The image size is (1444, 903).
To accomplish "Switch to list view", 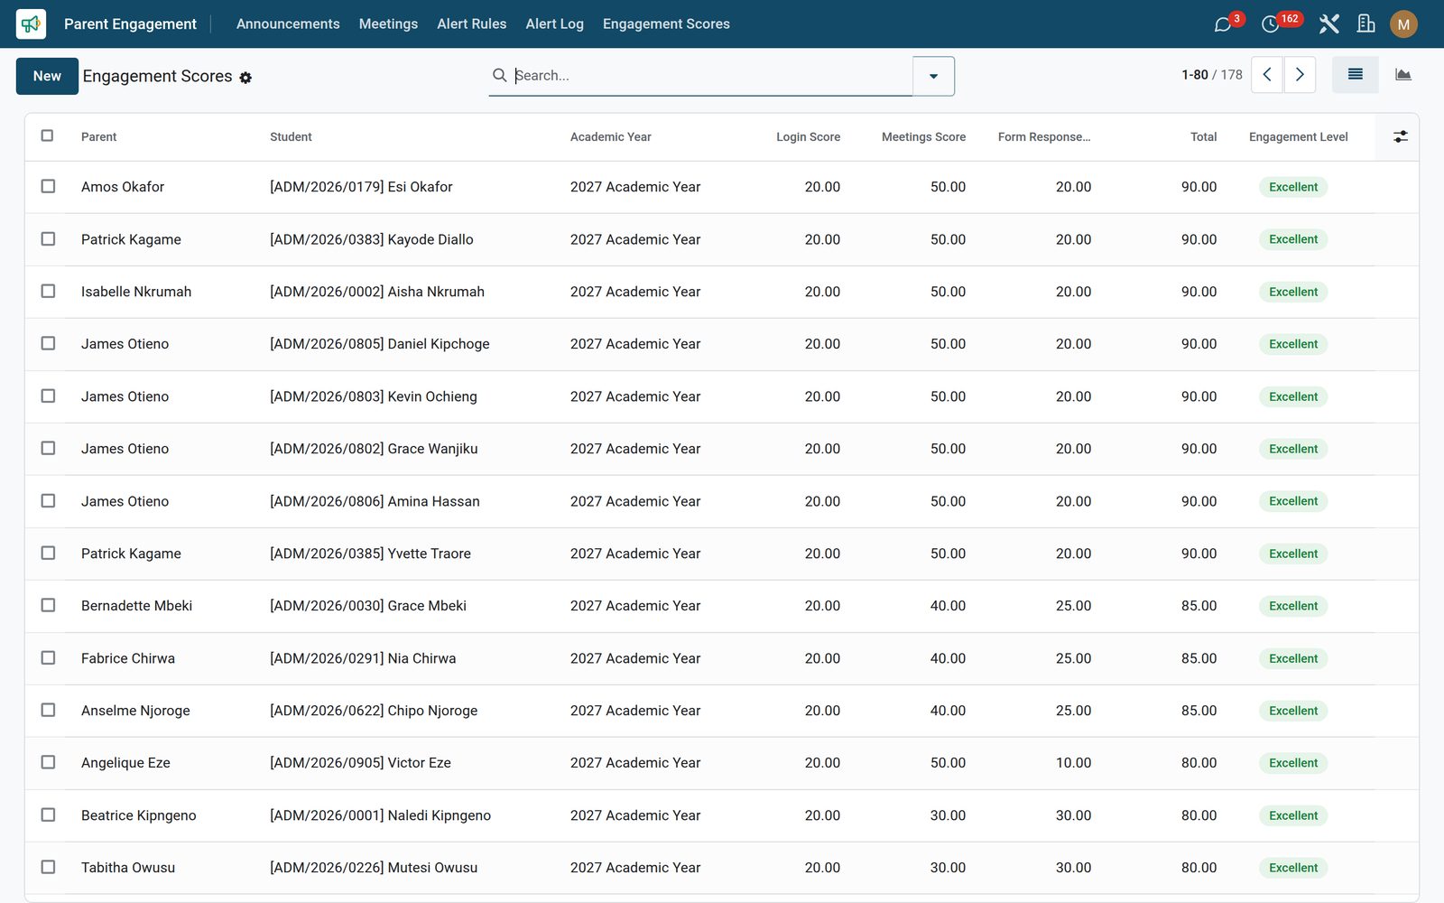I will tap(1356, 75).
